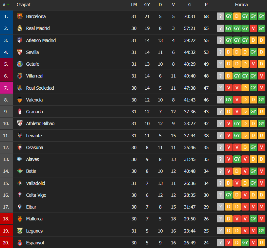Click Barcelona's gray question mark form badge
Image resolution: width=267 pixels, height=248 pixels.
(220, 16)
